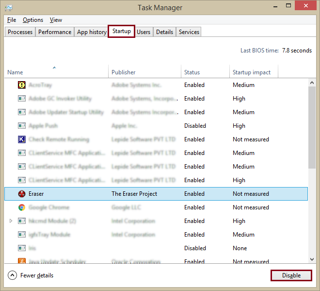Click the Fewer details link text

37,275
